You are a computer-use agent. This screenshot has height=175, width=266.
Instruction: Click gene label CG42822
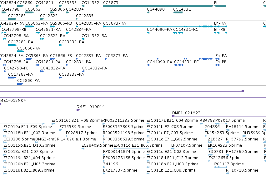(x=49, y=16)
